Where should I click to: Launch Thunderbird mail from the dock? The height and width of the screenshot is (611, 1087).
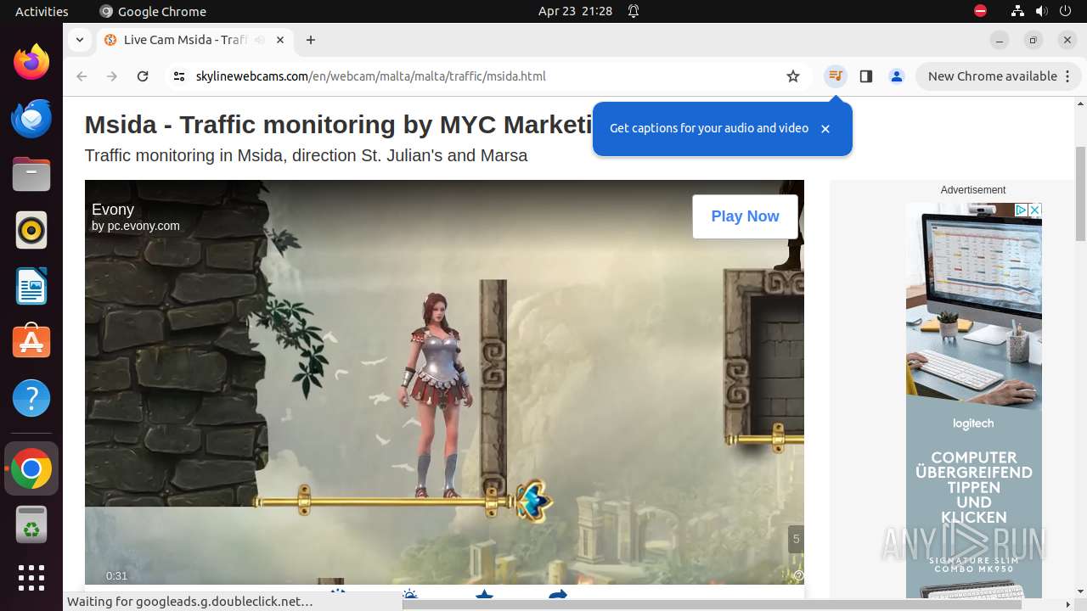tap(31, 118)
